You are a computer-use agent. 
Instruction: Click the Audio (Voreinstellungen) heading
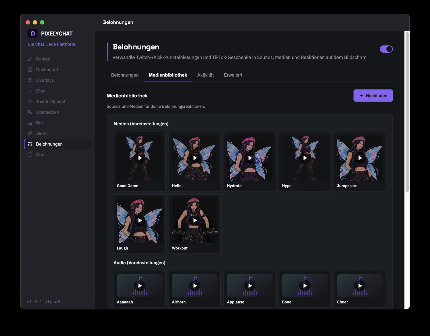139,263
